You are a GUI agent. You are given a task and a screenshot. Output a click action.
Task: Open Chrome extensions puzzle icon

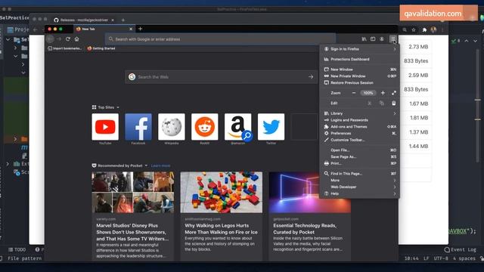coord(424,30)
